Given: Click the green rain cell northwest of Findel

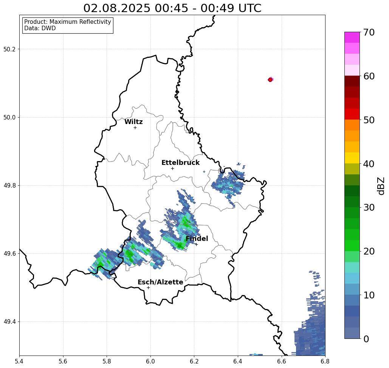Looking at the screenshot, I should tap(186, 221).
